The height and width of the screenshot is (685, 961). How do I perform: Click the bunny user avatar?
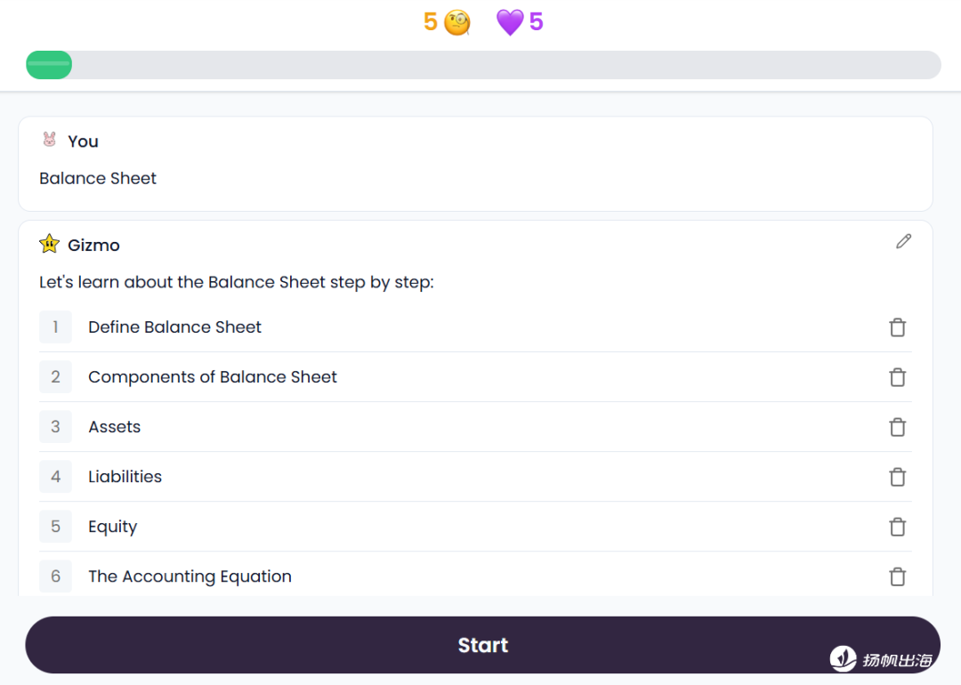(x=49, y=140)
